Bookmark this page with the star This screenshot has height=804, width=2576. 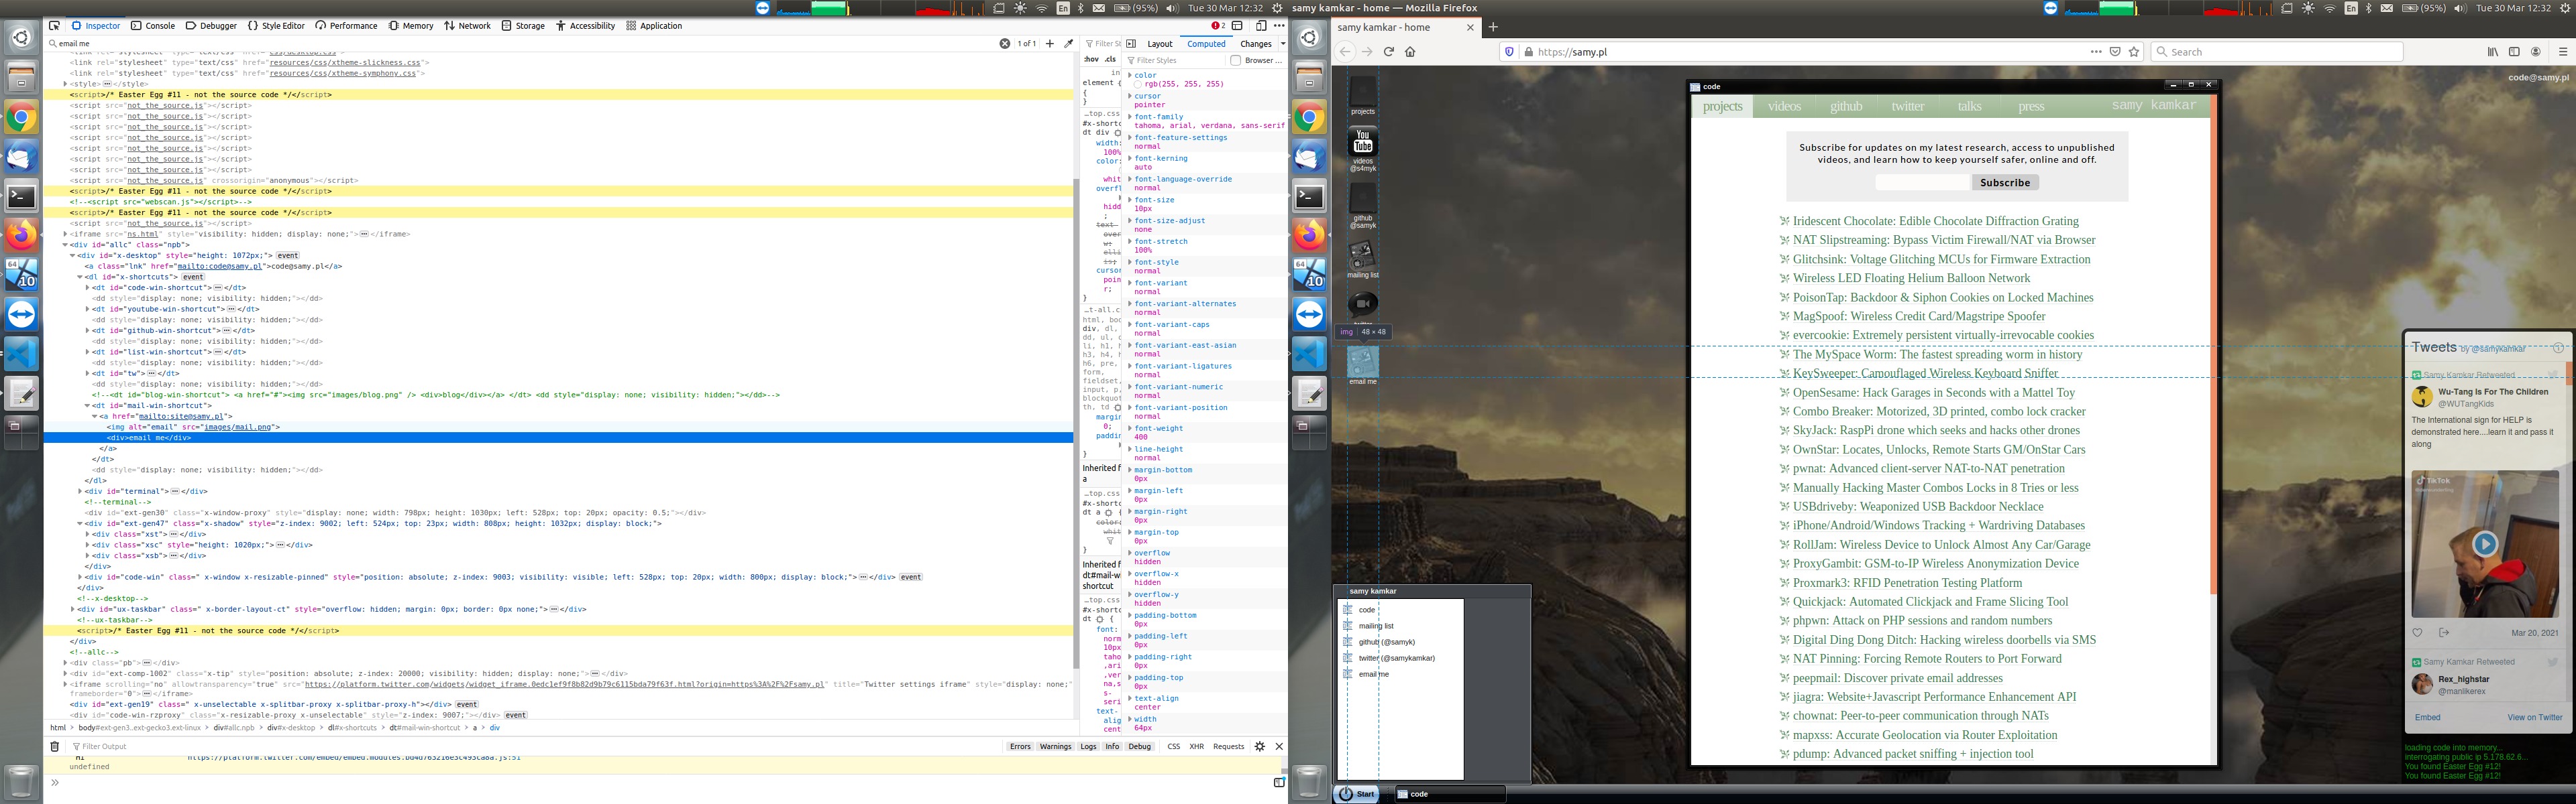click(x=2134, y=52)
